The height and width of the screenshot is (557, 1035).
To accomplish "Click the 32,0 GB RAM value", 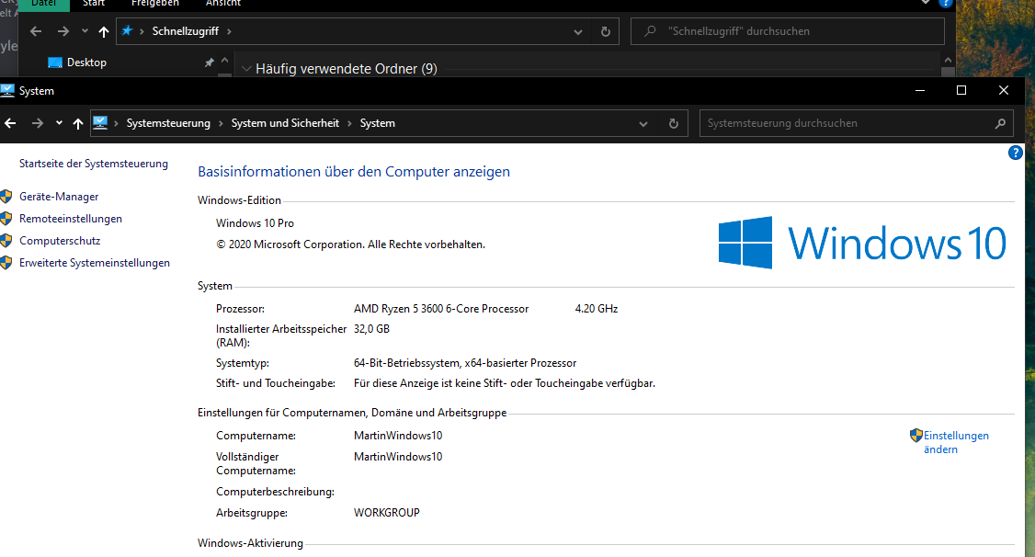I will tap(371, 329).
